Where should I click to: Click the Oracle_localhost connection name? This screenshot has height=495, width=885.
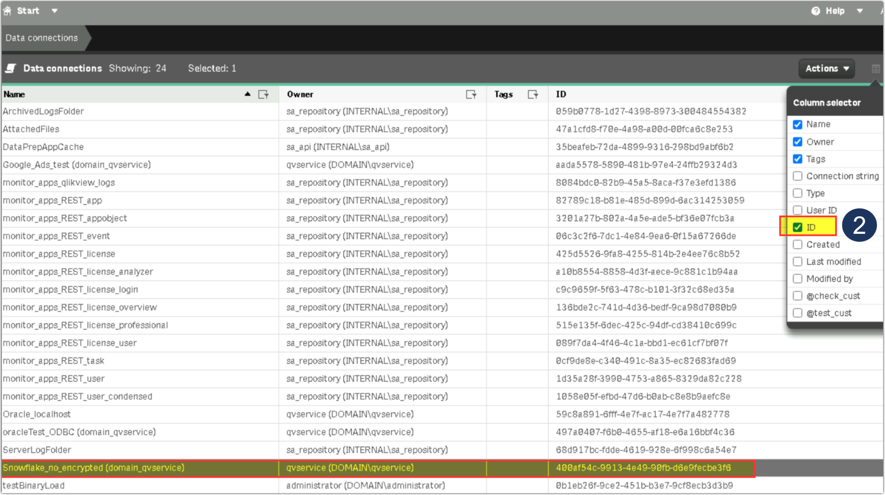[37, 414]
